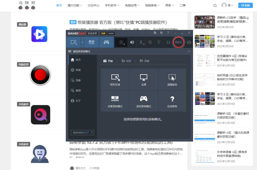
Task: Click the blue 投稿 button
Action: (245, 6)
